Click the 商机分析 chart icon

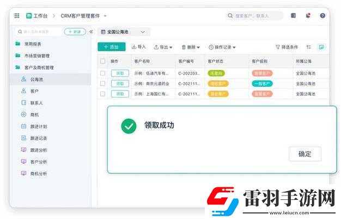[x=24, y=173]
